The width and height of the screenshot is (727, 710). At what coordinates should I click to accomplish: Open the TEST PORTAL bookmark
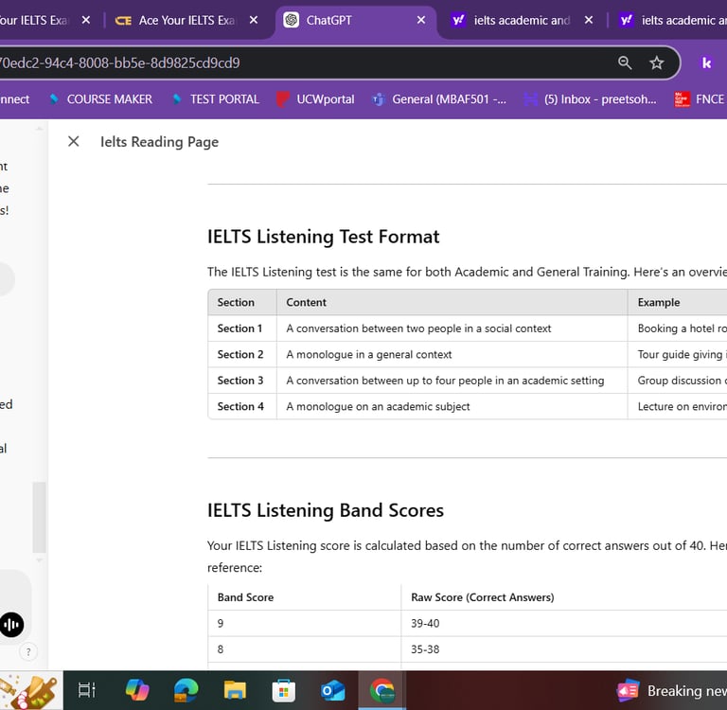pos(216,99)
